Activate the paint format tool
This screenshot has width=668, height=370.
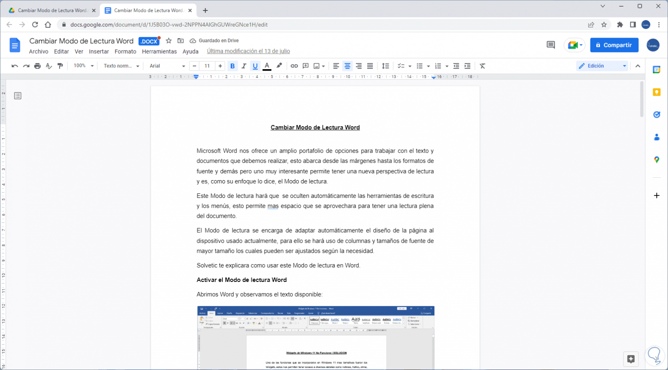(x=60, y=66)
